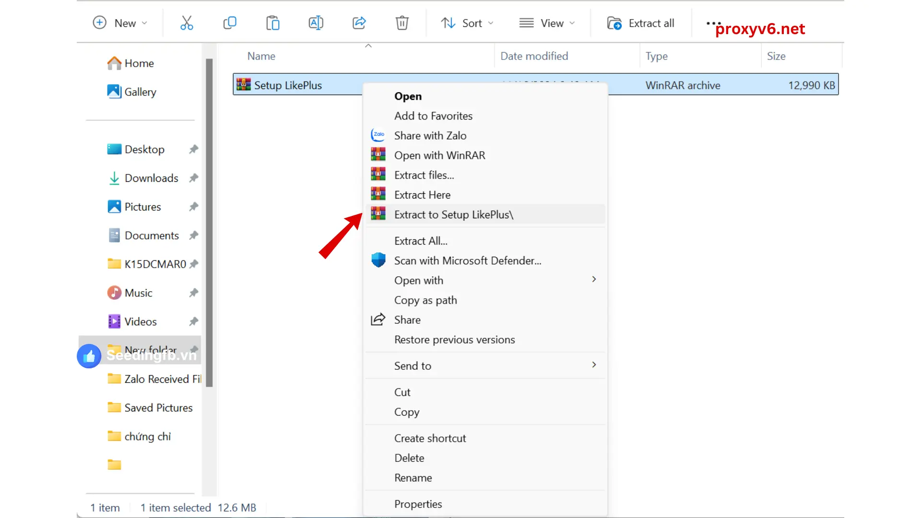Image resolution: width=921 pixels, height=518 pixels.
Task: Click the Add to Favorites button
Action: click(433, 115)
